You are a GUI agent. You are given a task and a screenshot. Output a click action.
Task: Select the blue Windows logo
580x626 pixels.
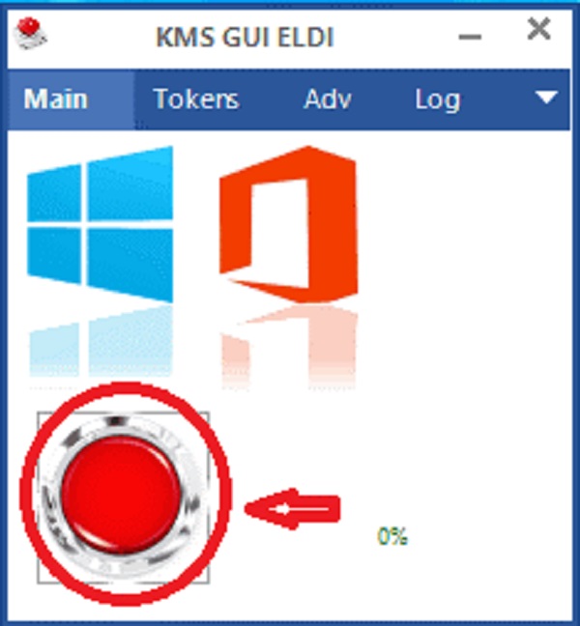click(100, 224)
